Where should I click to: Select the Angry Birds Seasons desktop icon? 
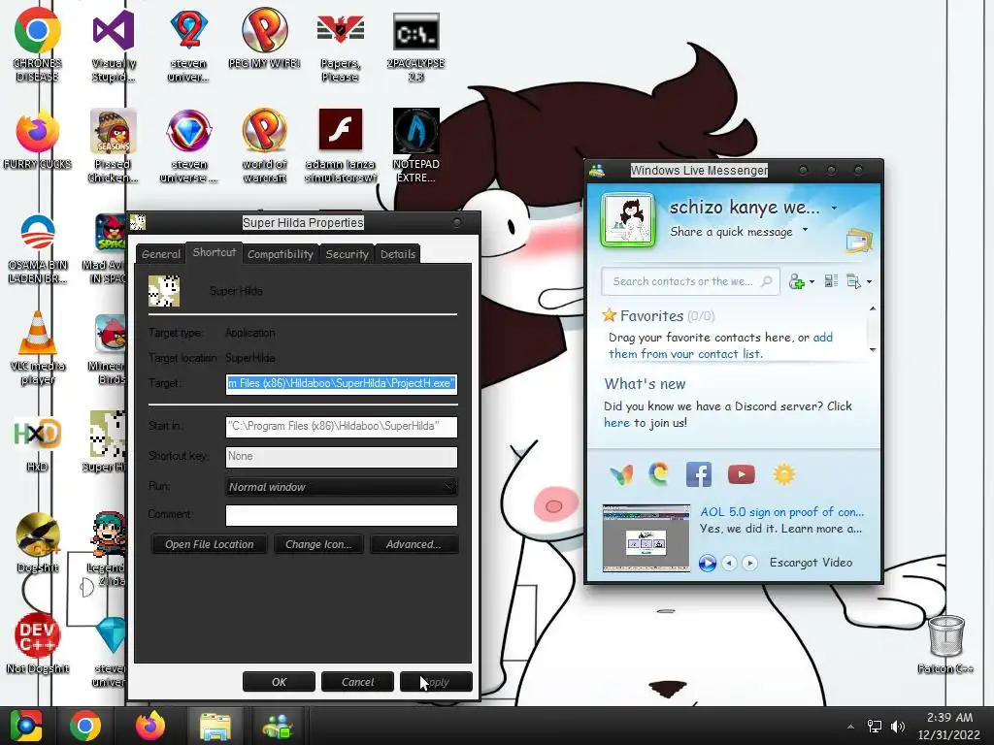coord(113,146)
